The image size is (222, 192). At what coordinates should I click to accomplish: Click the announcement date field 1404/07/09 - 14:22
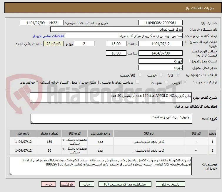(42, 23)
